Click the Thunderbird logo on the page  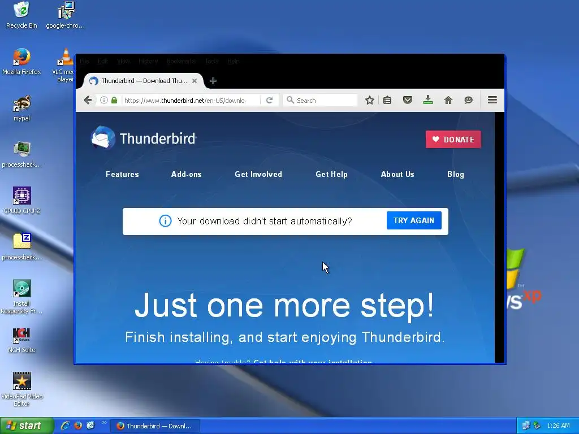143,138
